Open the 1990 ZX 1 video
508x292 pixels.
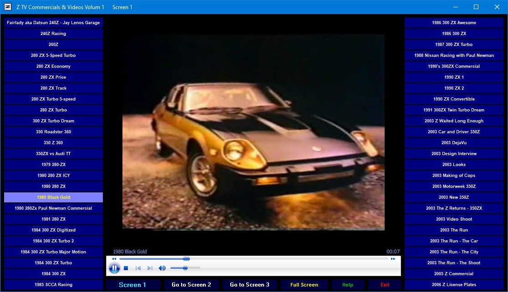click(454, 77)
